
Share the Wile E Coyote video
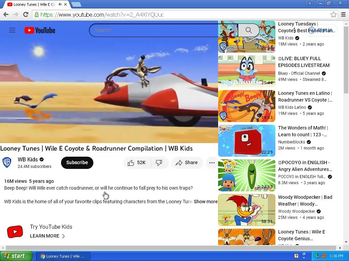pos(187,163)
